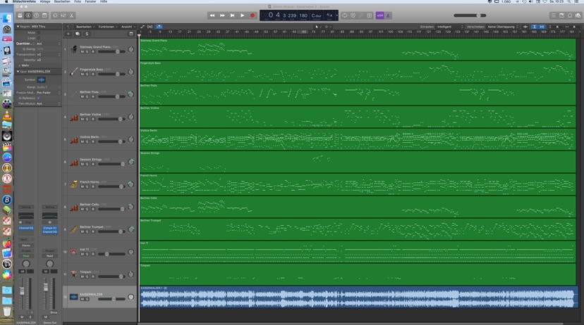
Task: Adjust the French Horns track volume slider
Action: (x=111, y=186)
